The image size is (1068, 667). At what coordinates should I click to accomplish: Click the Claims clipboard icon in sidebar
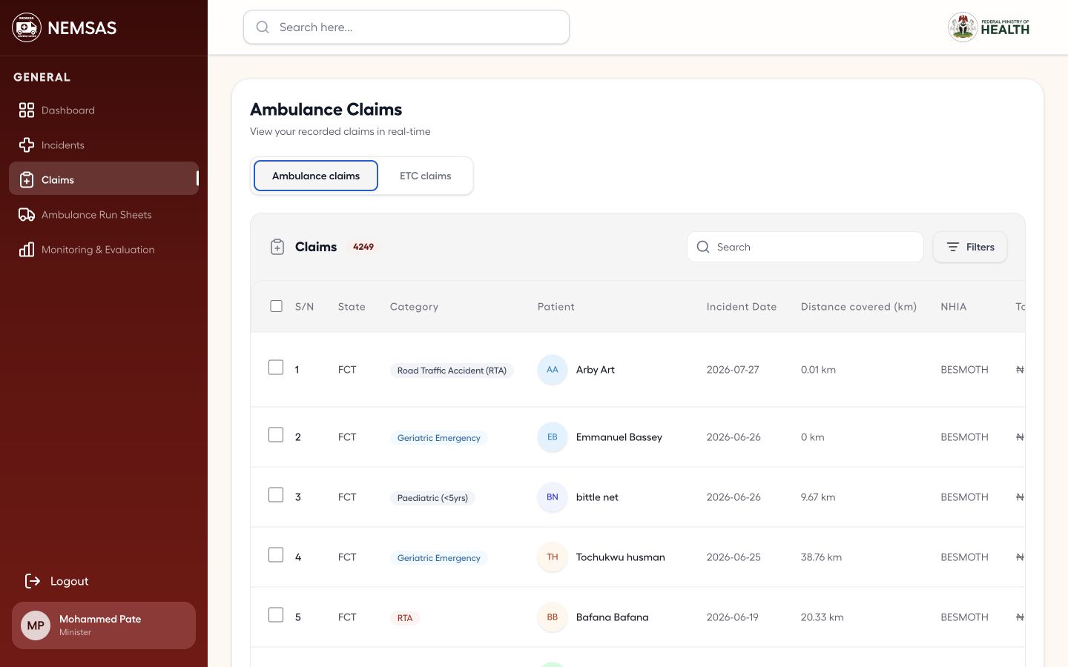click(x=27, y=180)
